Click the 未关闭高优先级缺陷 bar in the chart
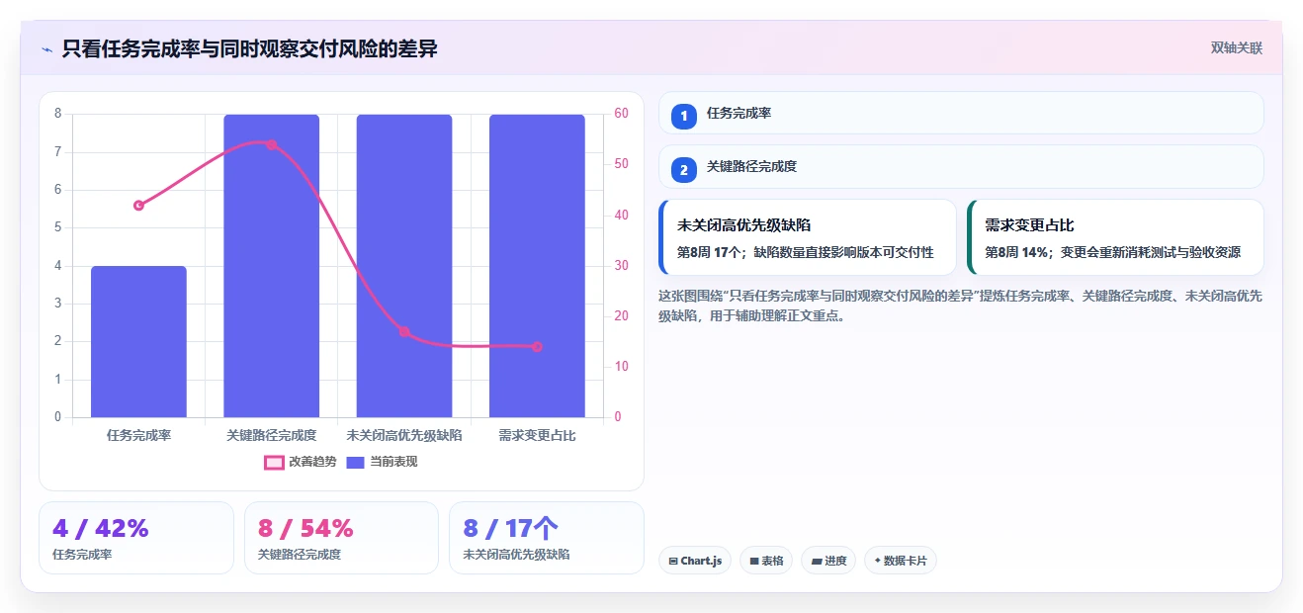Viewport: 1303px width, 613px height. (404, 266)
